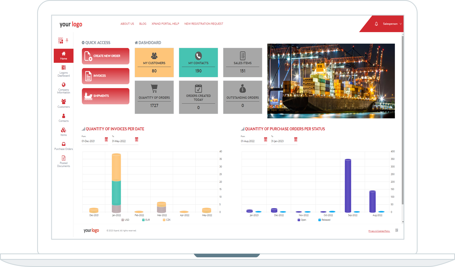Open Logons Dashboard in sidebar
Screen dimensions: 455x267
point(63,71)
